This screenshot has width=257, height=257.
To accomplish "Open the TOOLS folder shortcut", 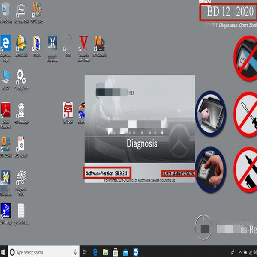I will [37, 46].
